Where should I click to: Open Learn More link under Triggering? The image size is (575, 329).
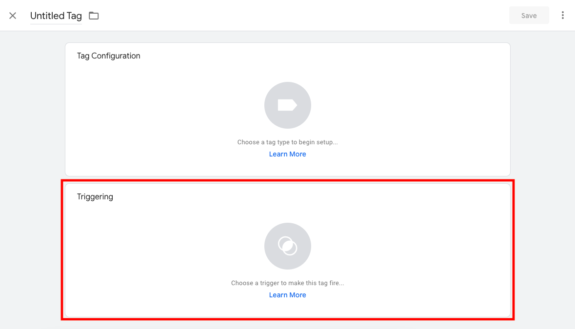[288, 295]
